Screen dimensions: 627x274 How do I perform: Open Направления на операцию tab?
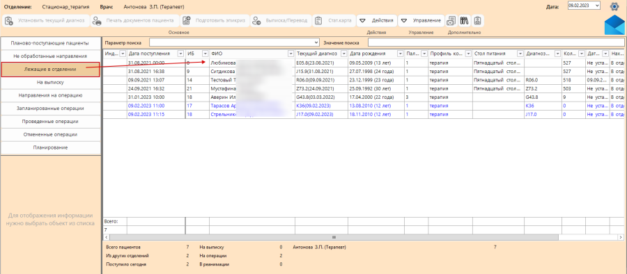tap(50, 95)
